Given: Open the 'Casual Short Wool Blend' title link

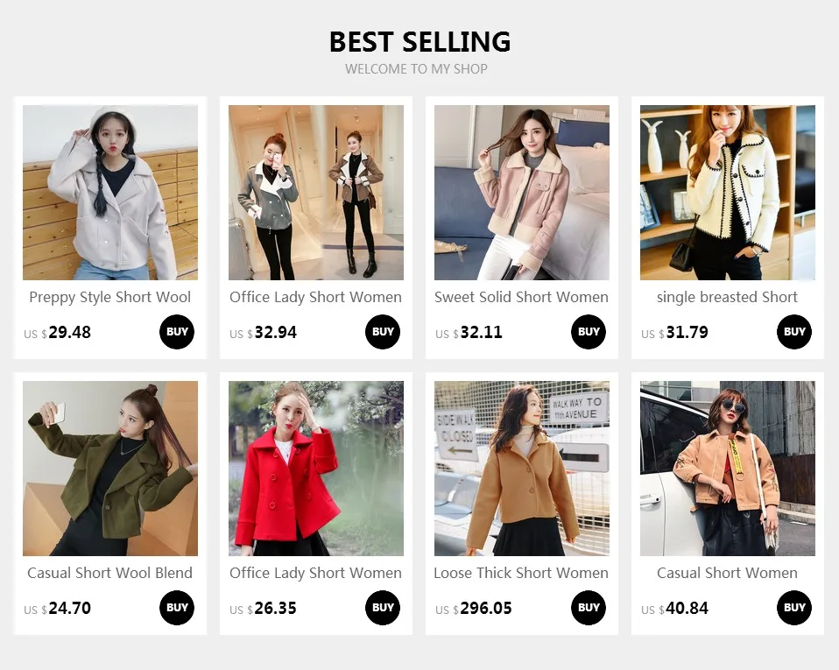Looking at the screenshot, I should (110, 573).
